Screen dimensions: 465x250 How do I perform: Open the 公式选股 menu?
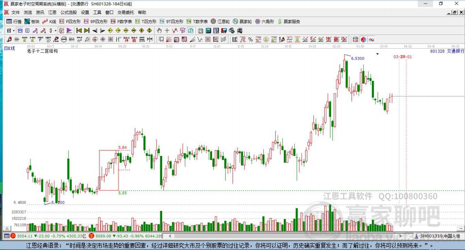tap(69, 12)
